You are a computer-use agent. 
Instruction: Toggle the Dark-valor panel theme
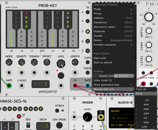click(x=113, y=58)
